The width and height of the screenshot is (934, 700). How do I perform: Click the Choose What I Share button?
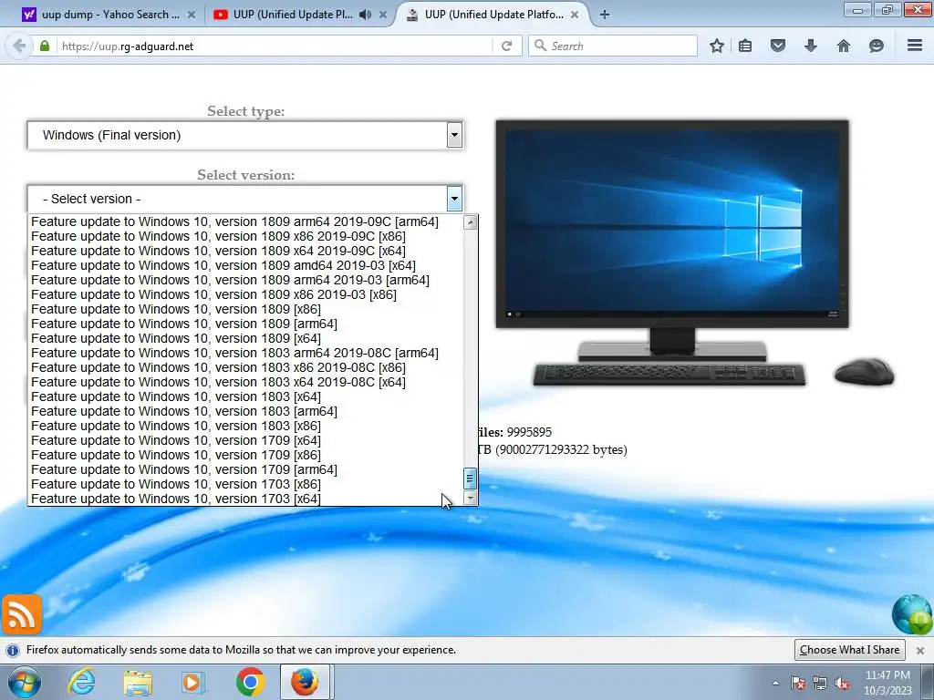tap(849, 650)
